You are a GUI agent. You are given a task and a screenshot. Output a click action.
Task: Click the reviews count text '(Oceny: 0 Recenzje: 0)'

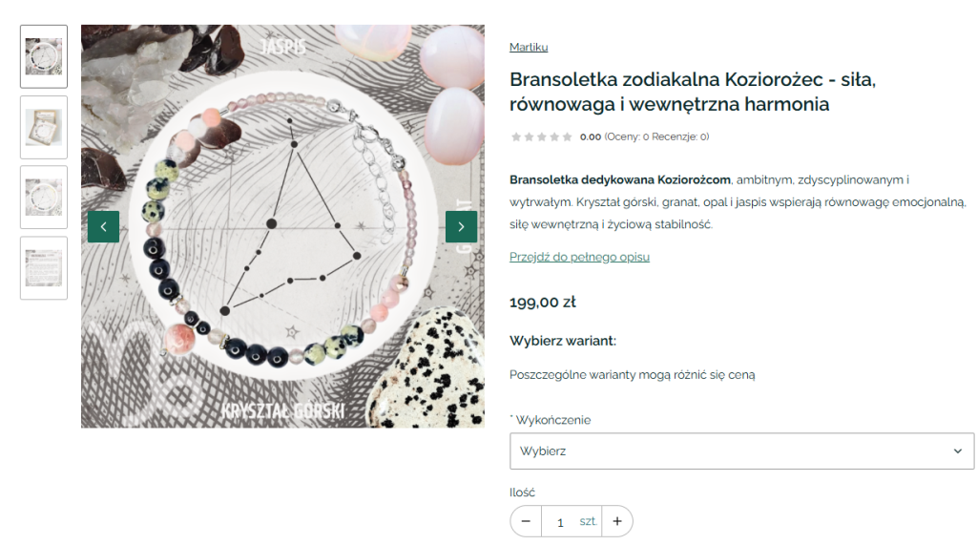click(656, 136)
